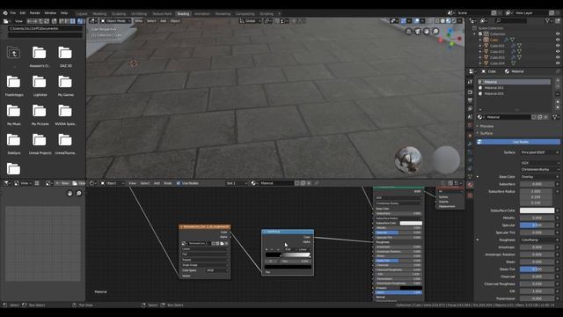Image resolution: width=563 pixels, height=317 pixels.
Task: Open the Slot 1 dropdown in node editor
Action: coord(237,183)
